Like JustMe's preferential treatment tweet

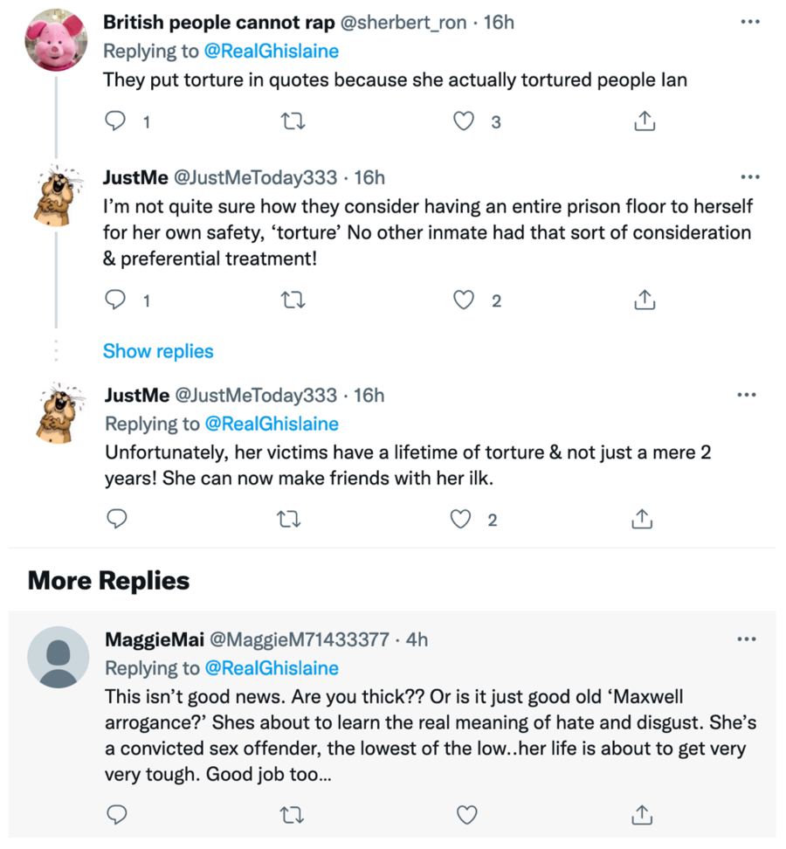click(464, 300)
